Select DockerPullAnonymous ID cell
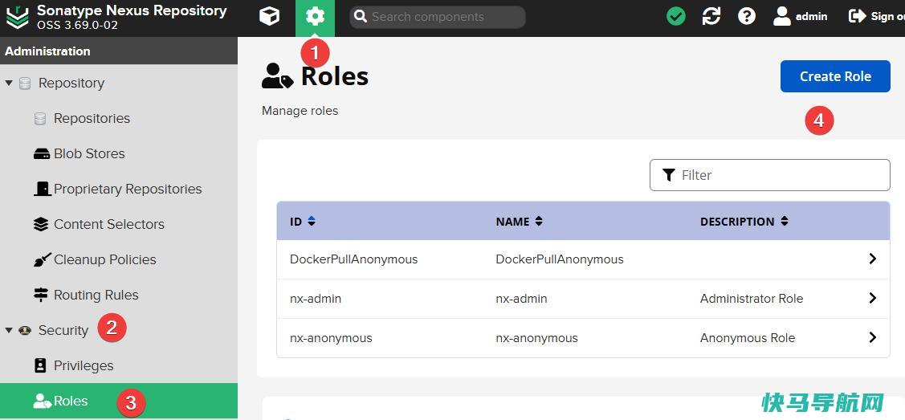The height and width of the screenshot is (420, 905). click(x=353, y=259)
